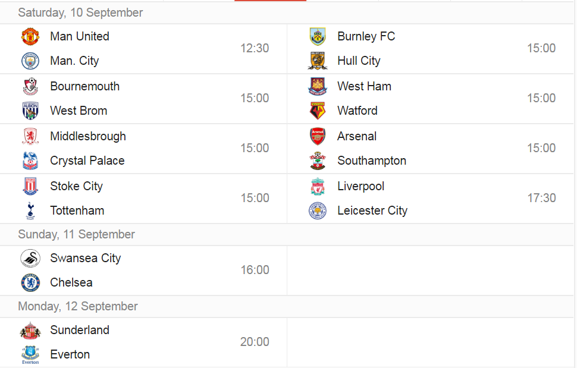Click the Bournemouth club crest

(30, 86)
